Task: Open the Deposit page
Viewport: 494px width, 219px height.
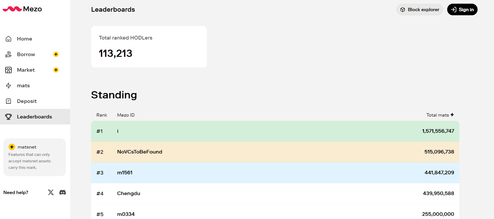Action: [35, 101]
